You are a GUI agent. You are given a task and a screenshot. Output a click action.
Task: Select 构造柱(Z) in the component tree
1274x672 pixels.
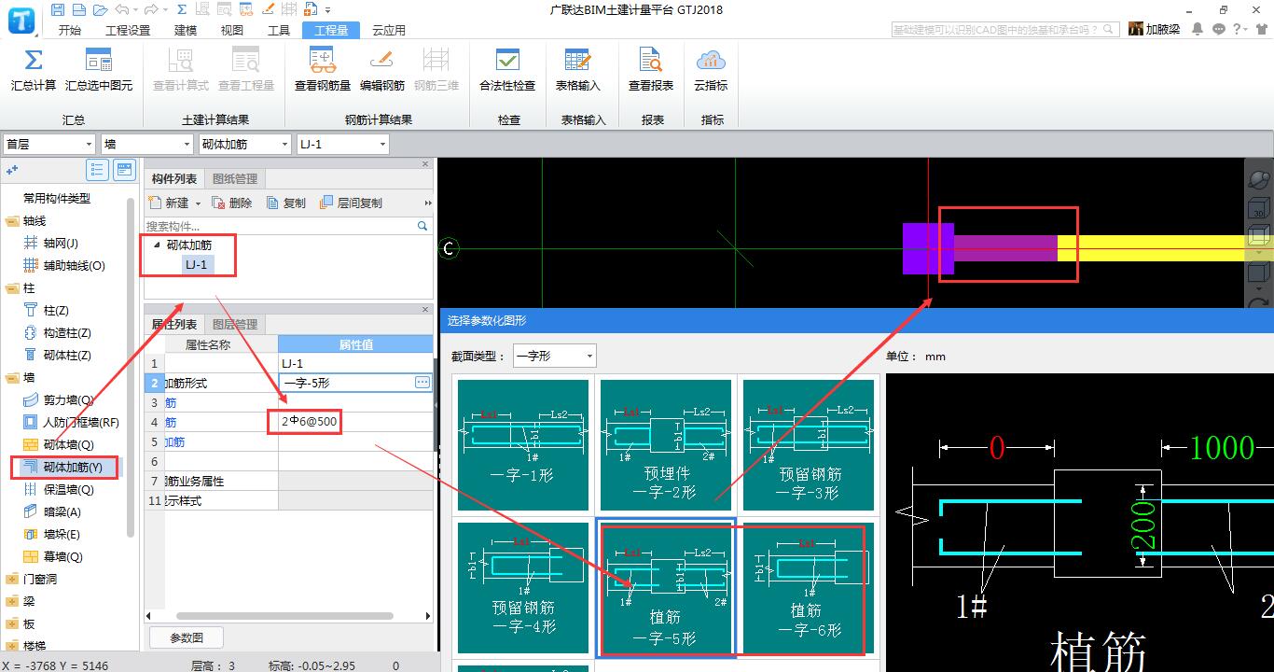click(x=67, y=332)
